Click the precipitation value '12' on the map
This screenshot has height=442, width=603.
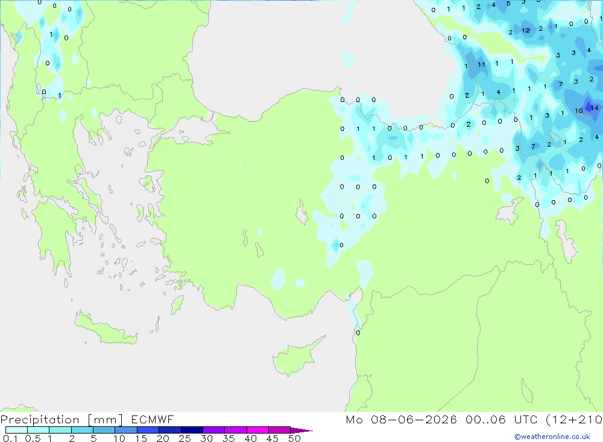(526, 31)
